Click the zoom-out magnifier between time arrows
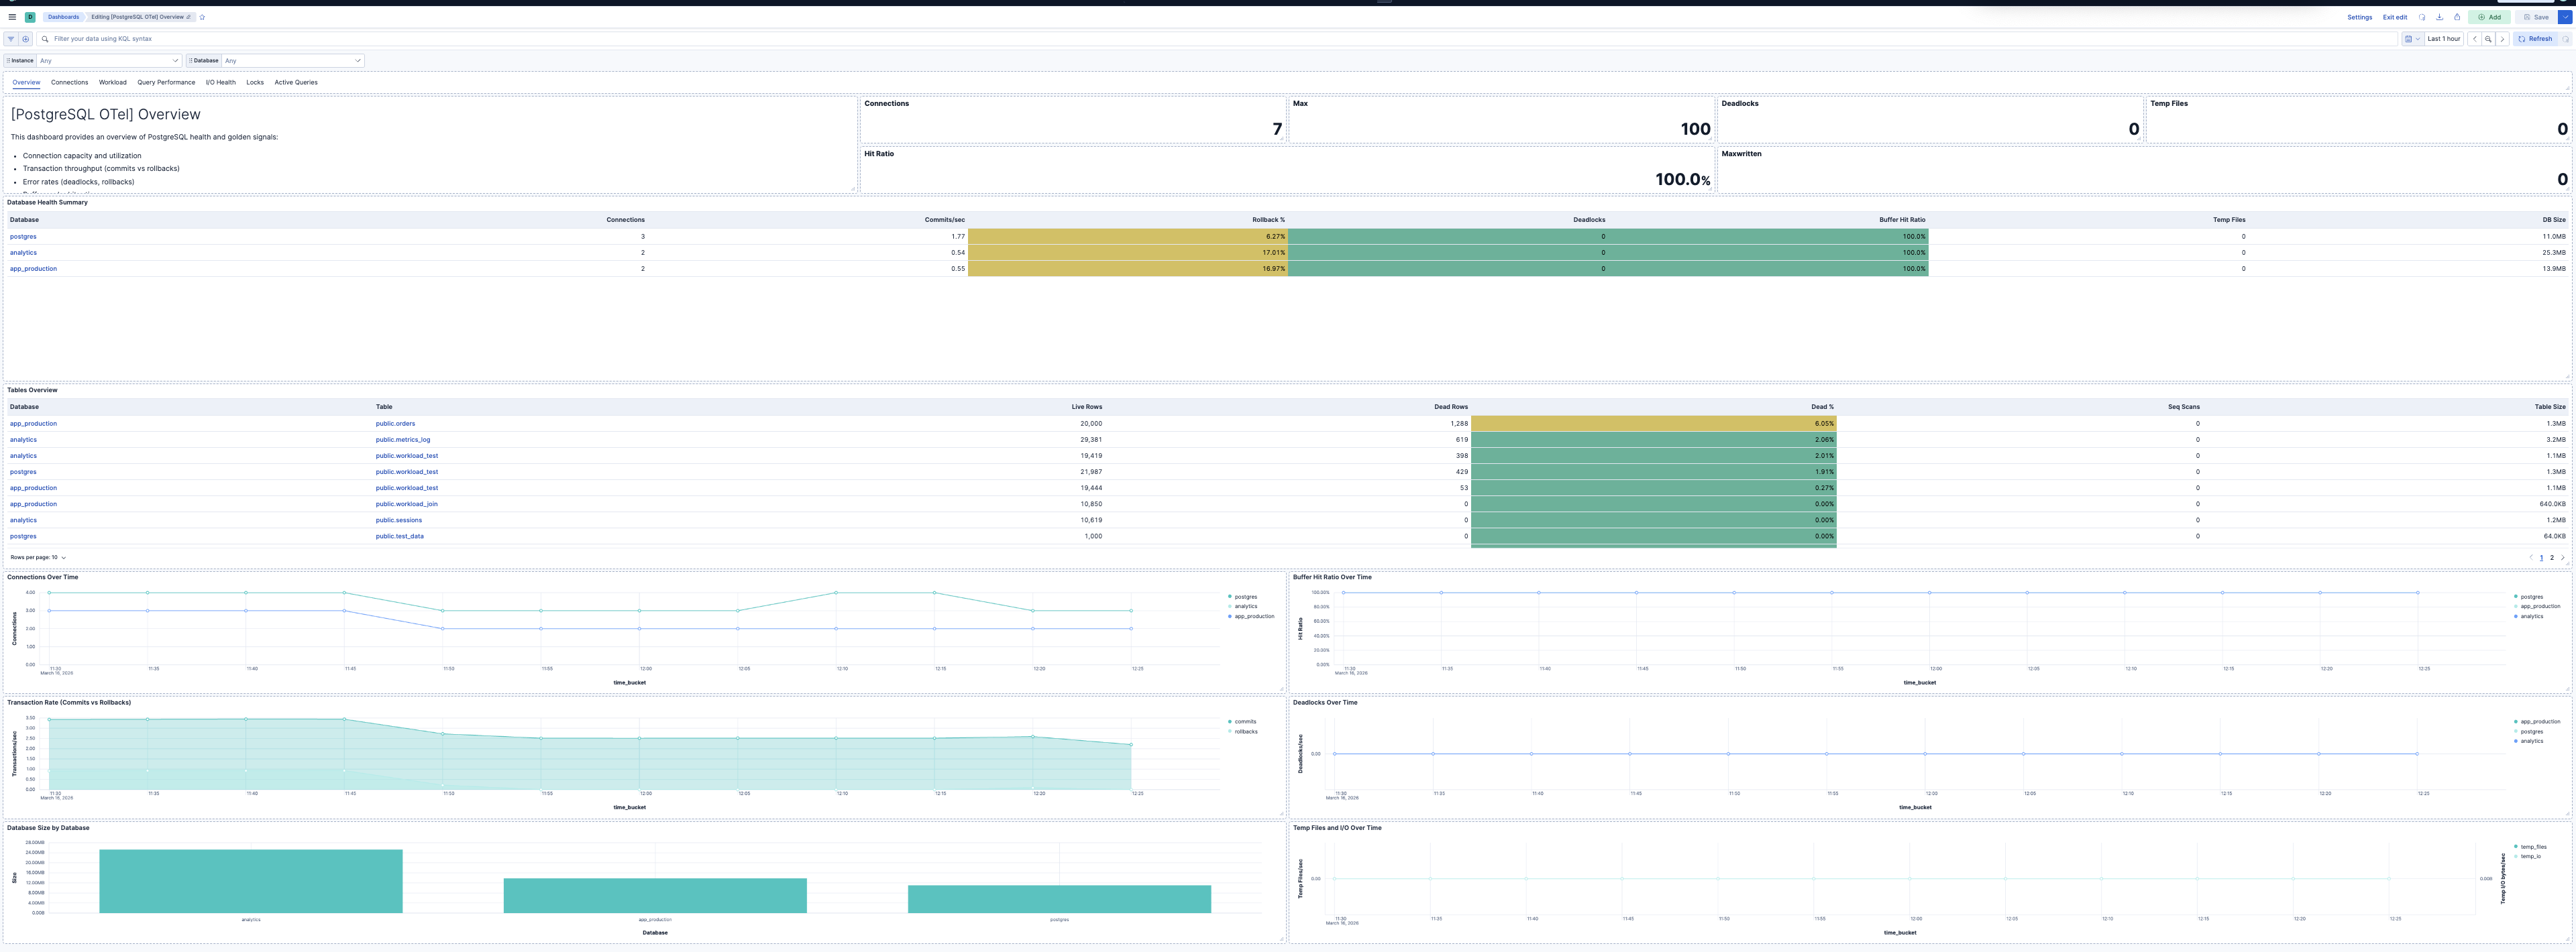 coord(2489,39)
